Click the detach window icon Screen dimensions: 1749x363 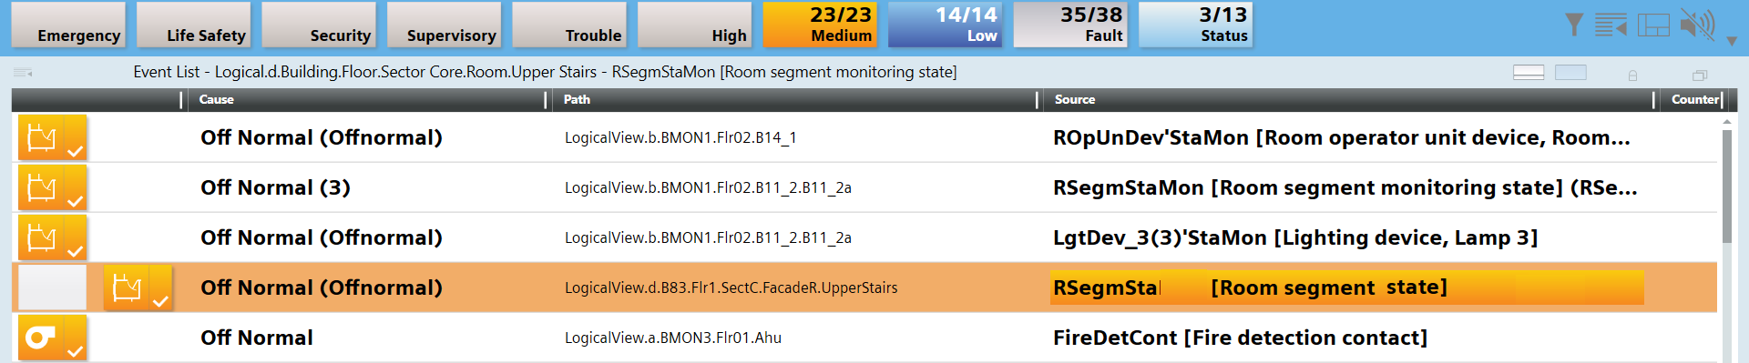point(1699,75)
